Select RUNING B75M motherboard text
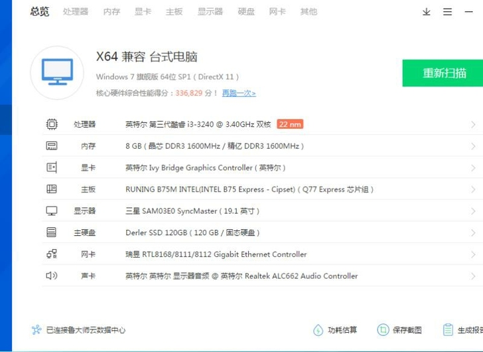The height and width of the screenshot is (352, 483). (249, 189)
